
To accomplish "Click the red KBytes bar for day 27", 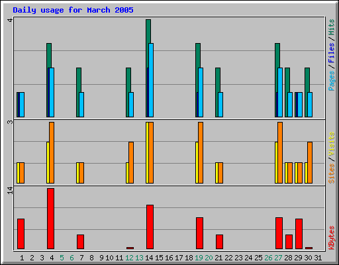I will (x=279, y=233).
